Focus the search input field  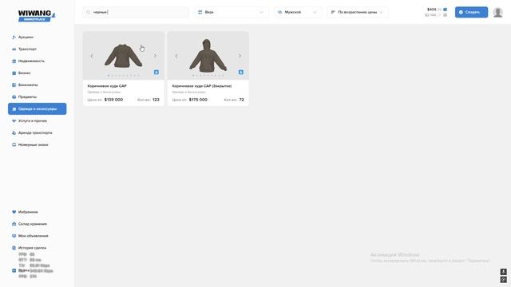tap(136, 12)
